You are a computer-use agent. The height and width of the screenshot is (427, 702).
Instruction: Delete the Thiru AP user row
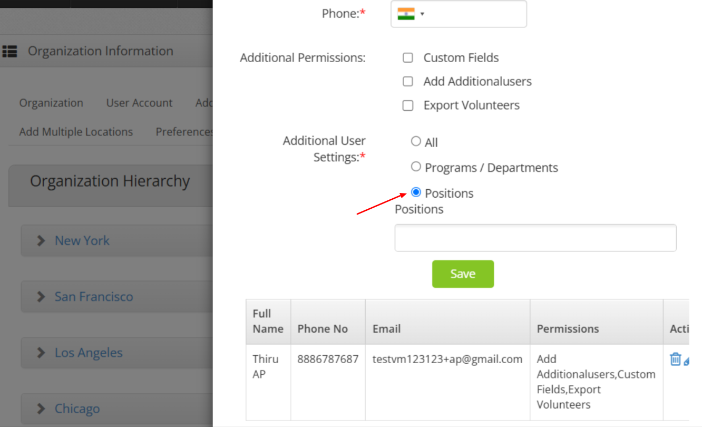pyautogui.click(x=675, y=360)
